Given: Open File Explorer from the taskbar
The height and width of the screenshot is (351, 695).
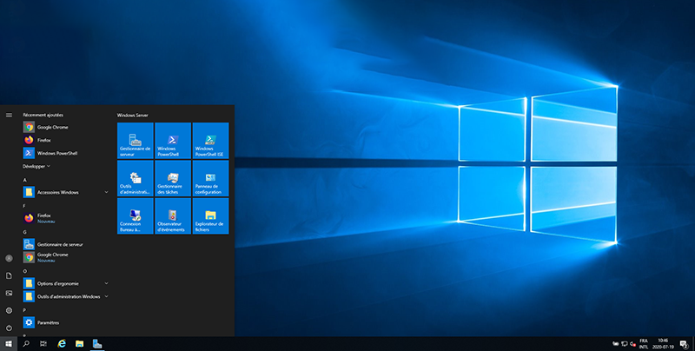Looking at the screenshot, I should (79, 344).
